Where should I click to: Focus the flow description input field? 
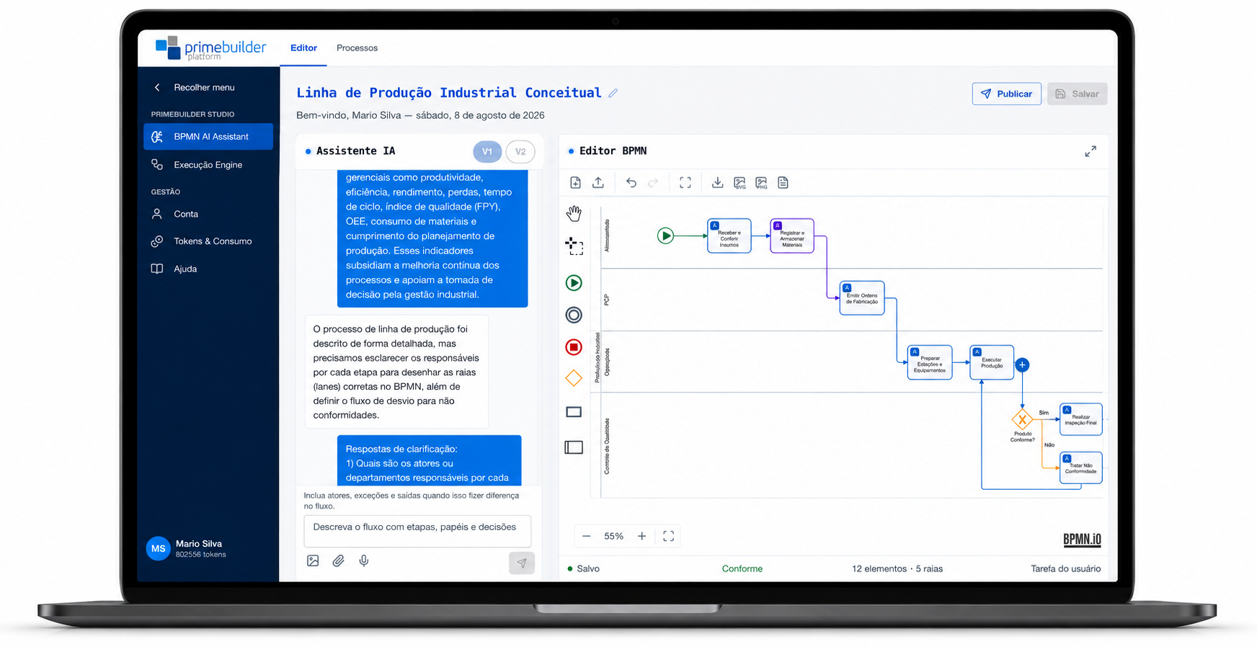[x=417, y=531]
